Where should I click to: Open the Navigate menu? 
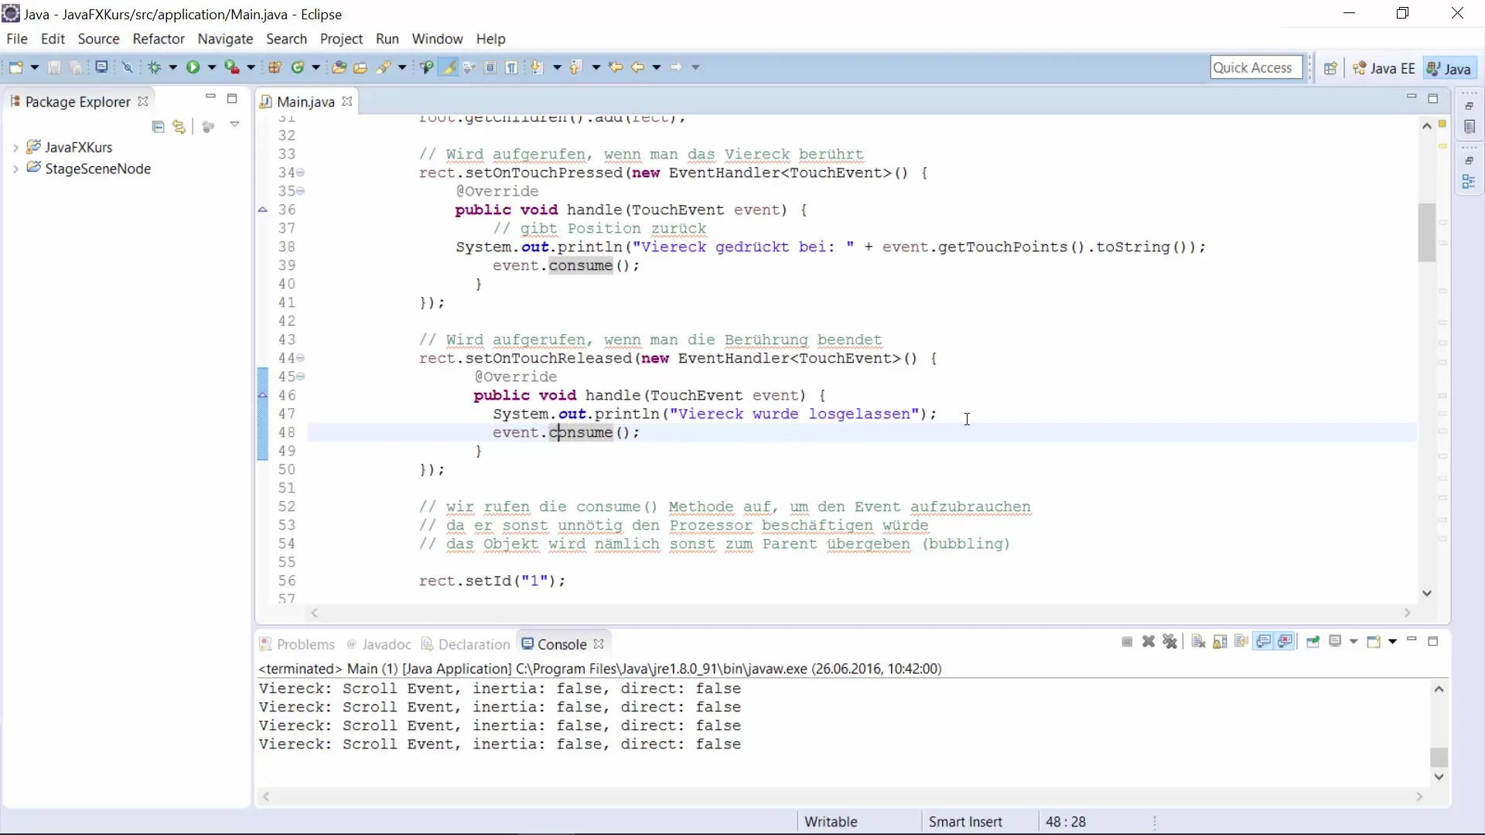coord(225,39)
